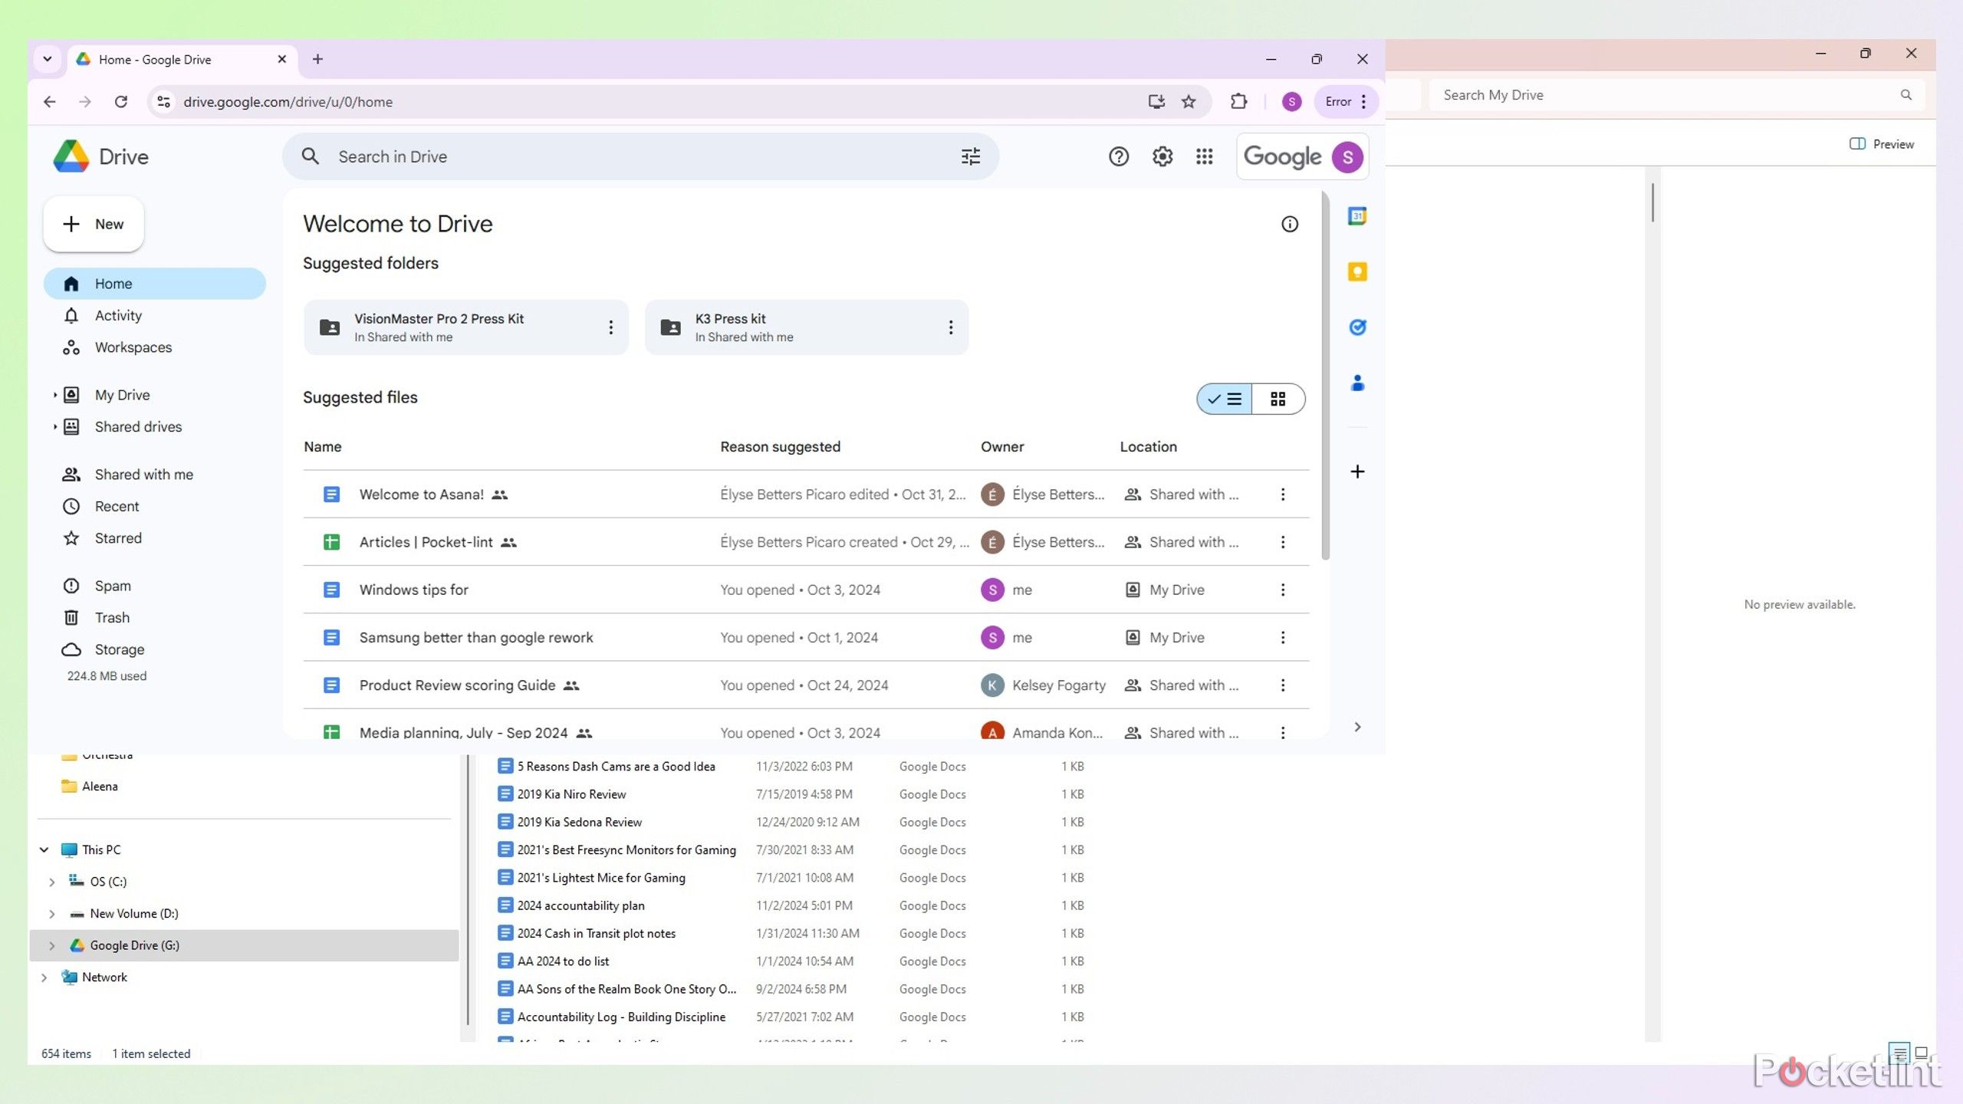Open Contacts side panel icon

1357,383
